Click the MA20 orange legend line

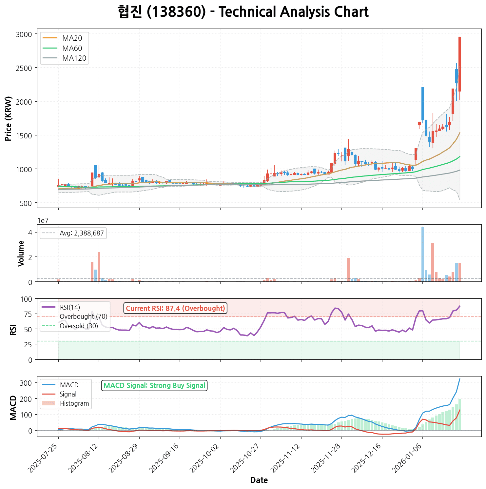[x=50, y=38]
